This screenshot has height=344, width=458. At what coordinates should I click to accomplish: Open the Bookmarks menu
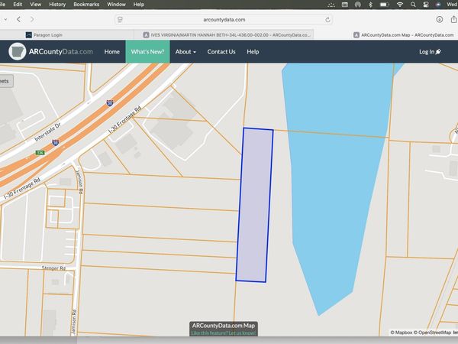click(86, 5)
